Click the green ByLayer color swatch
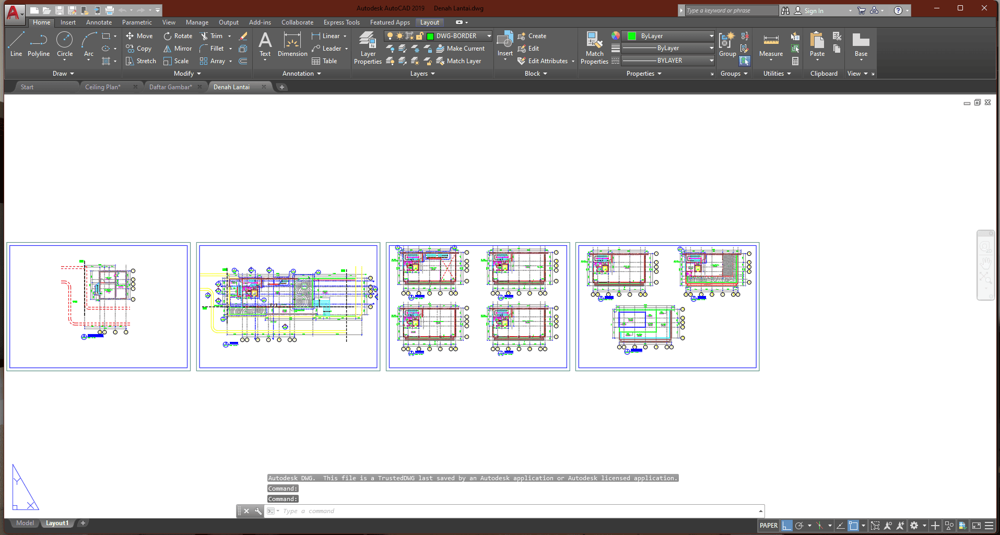 click(x=632, y=36)
